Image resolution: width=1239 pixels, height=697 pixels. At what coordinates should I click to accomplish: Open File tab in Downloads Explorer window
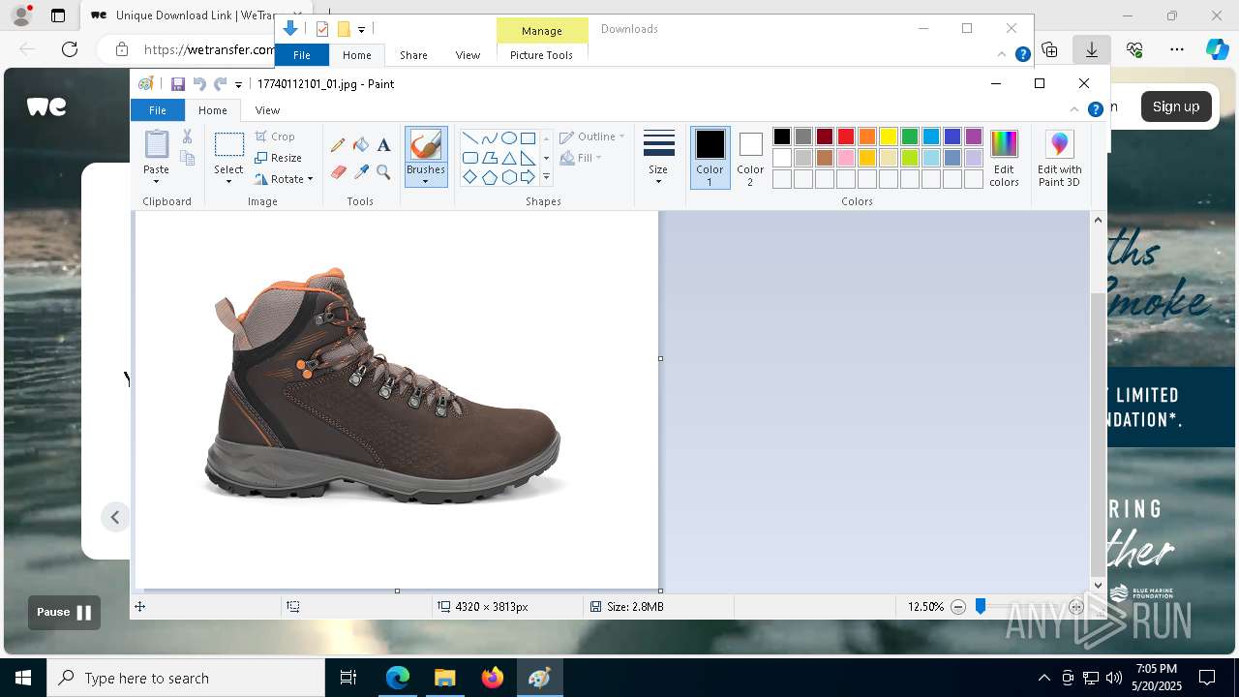point(302,55)
